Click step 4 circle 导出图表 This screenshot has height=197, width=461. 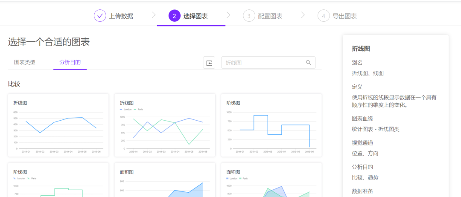pyautogui.click(x=324, y=16)
